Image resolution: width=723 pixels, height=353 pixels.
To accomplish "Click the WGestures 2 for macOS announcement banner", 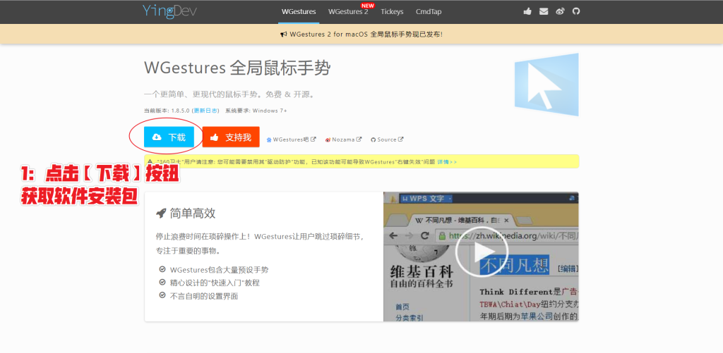I will pos(361,34).
